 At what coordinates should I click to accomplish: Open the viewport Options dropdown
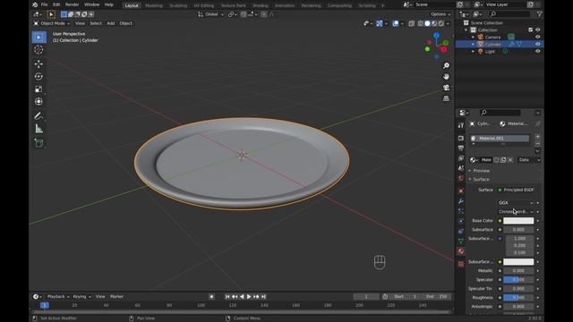(440, 14)
